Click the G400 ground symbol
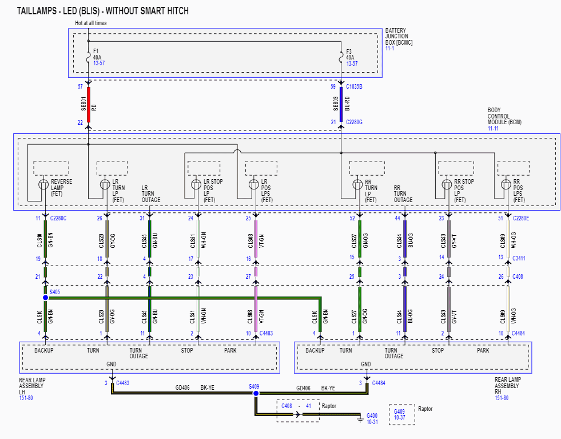 [360, 420]
